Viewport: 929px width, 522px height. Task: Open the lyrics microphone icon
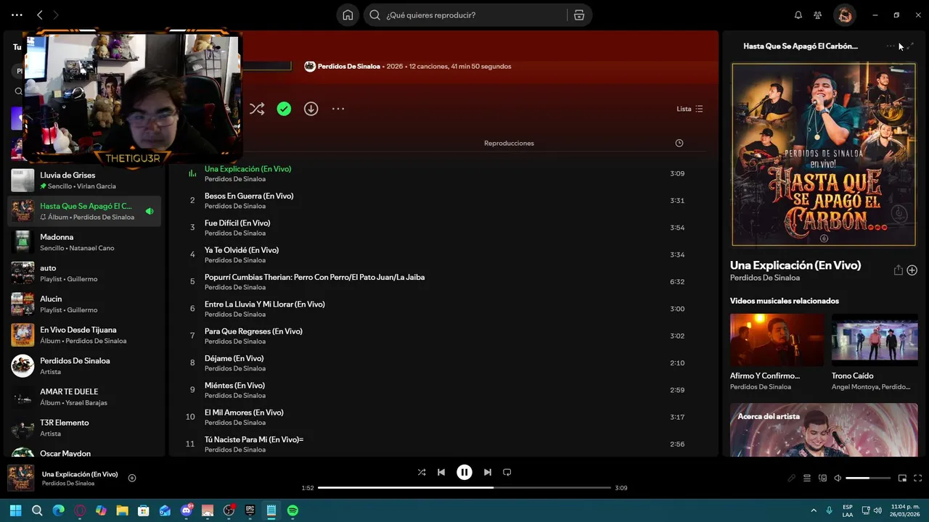pyautogui.click(x=791, y=478)
